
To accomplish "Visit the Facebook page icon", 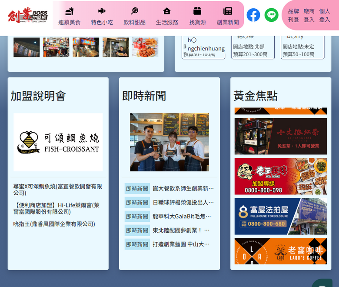I will click(253, 15).
